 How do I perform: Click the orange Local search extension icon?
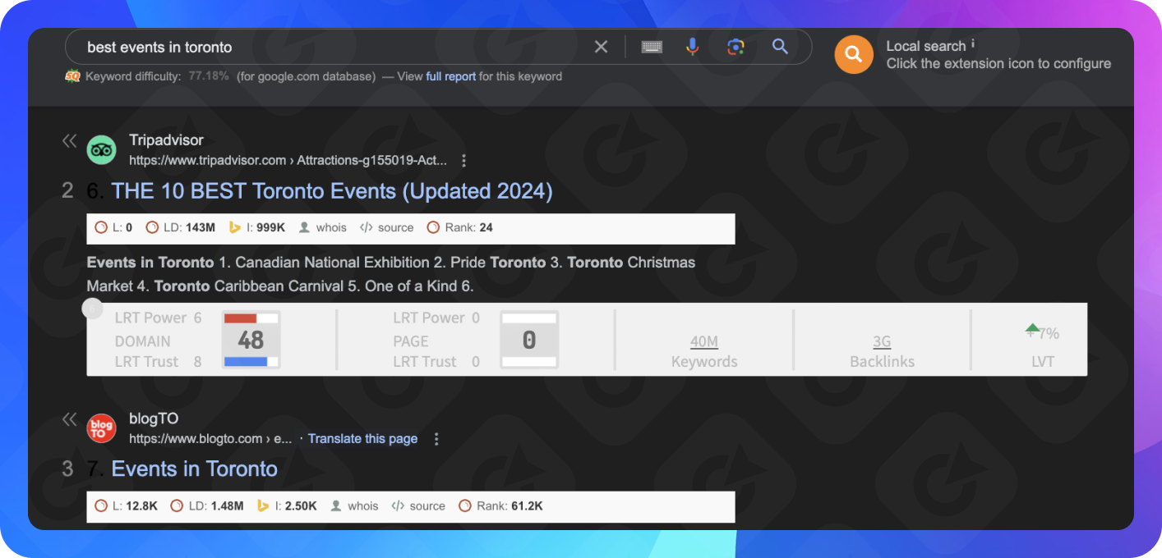pos(854,55)
